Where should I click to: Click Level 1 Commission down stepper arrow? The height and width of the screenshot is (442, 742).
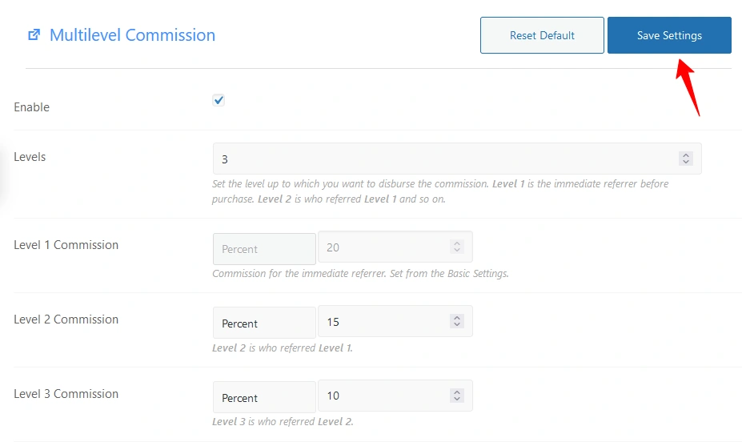pyautogui.click(x=457, y=251)
